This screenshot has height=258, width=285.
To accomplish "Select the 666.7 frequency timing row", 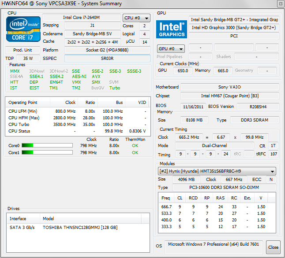I will coord(217,206).
